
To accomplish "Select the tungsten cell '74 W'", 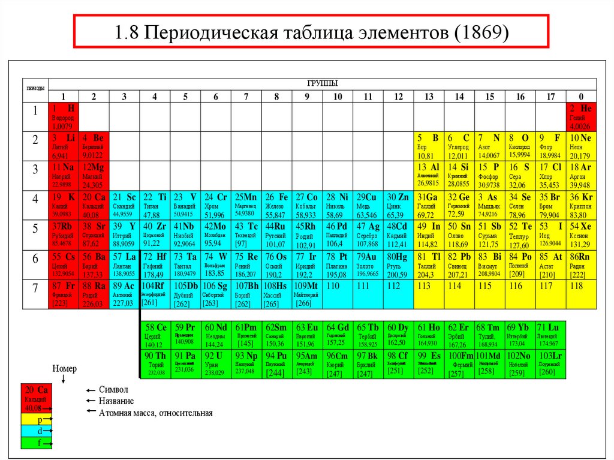I will 216,265.
